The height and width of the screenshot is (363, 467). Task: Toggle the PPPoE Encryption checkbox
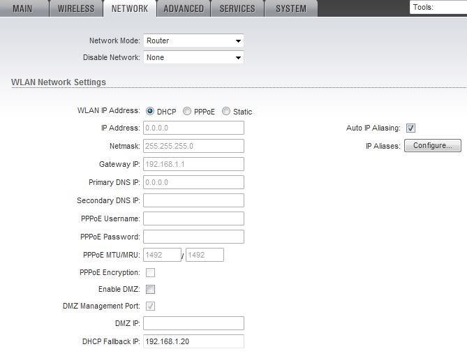click(150, 272)
